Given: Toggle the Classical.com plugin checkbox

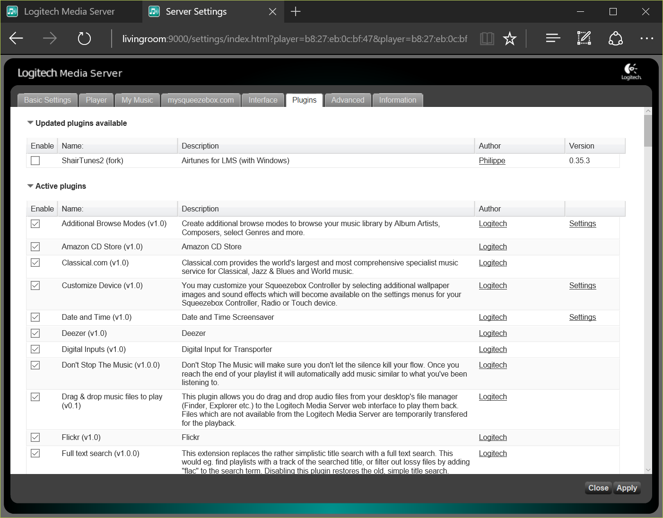Looking at the screenshot, I should (35, 263).
